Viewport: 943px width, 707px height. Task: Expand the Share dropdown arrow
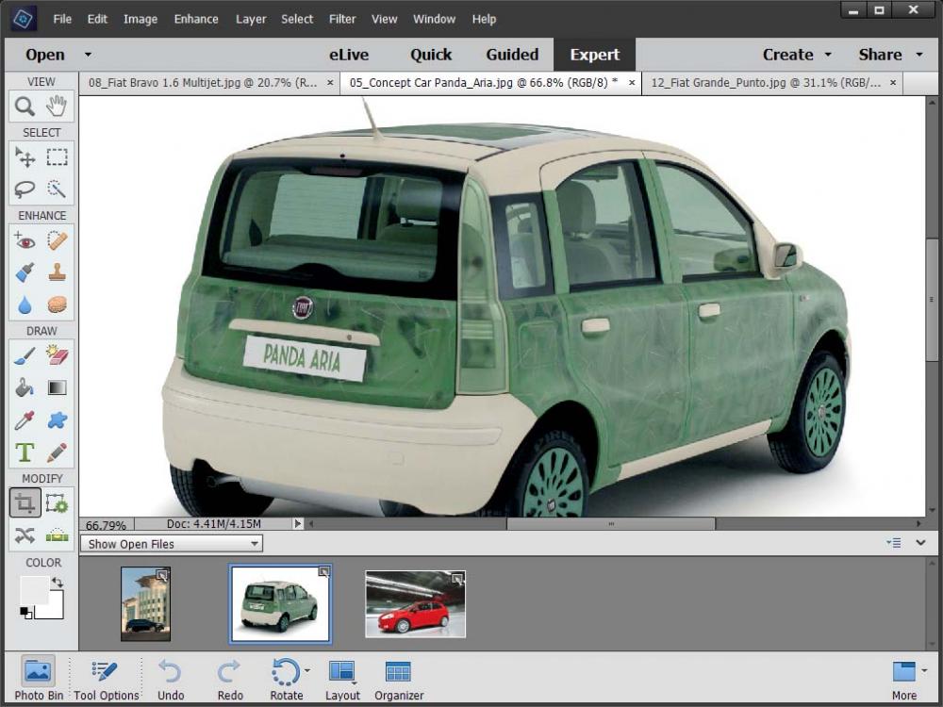coord(919,55)
